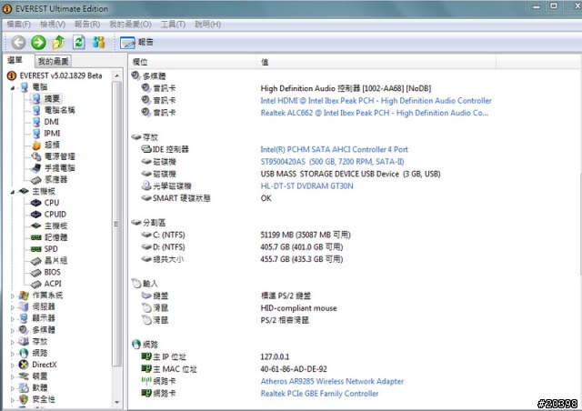Screen dimensions: 582x411
Task: Click the Refresh toolbar icon
Action: (x=78, y=43)
